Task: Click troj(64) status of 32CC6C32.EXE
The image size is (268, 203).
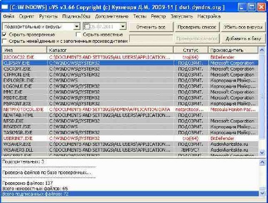Action: 190,57
